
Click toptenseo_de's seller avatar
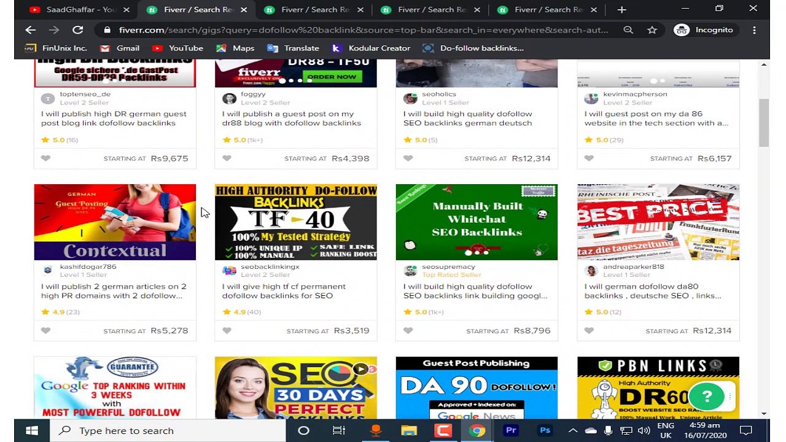coord(48,98)
